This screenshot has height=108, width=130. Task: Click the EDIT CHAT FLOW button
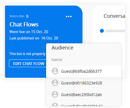pyautogui.click(x=27, y=64)
